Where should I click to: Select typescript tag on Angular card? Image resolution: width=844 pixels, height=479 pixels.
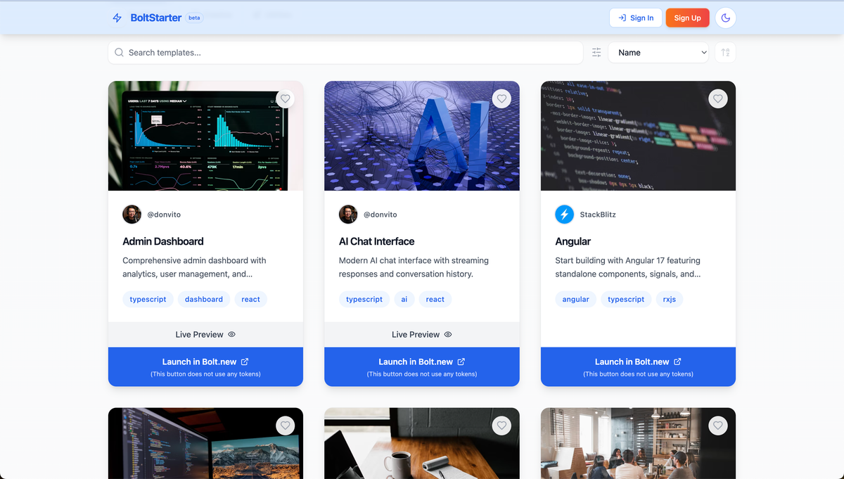pyautogui.click(x=626, y=299)
